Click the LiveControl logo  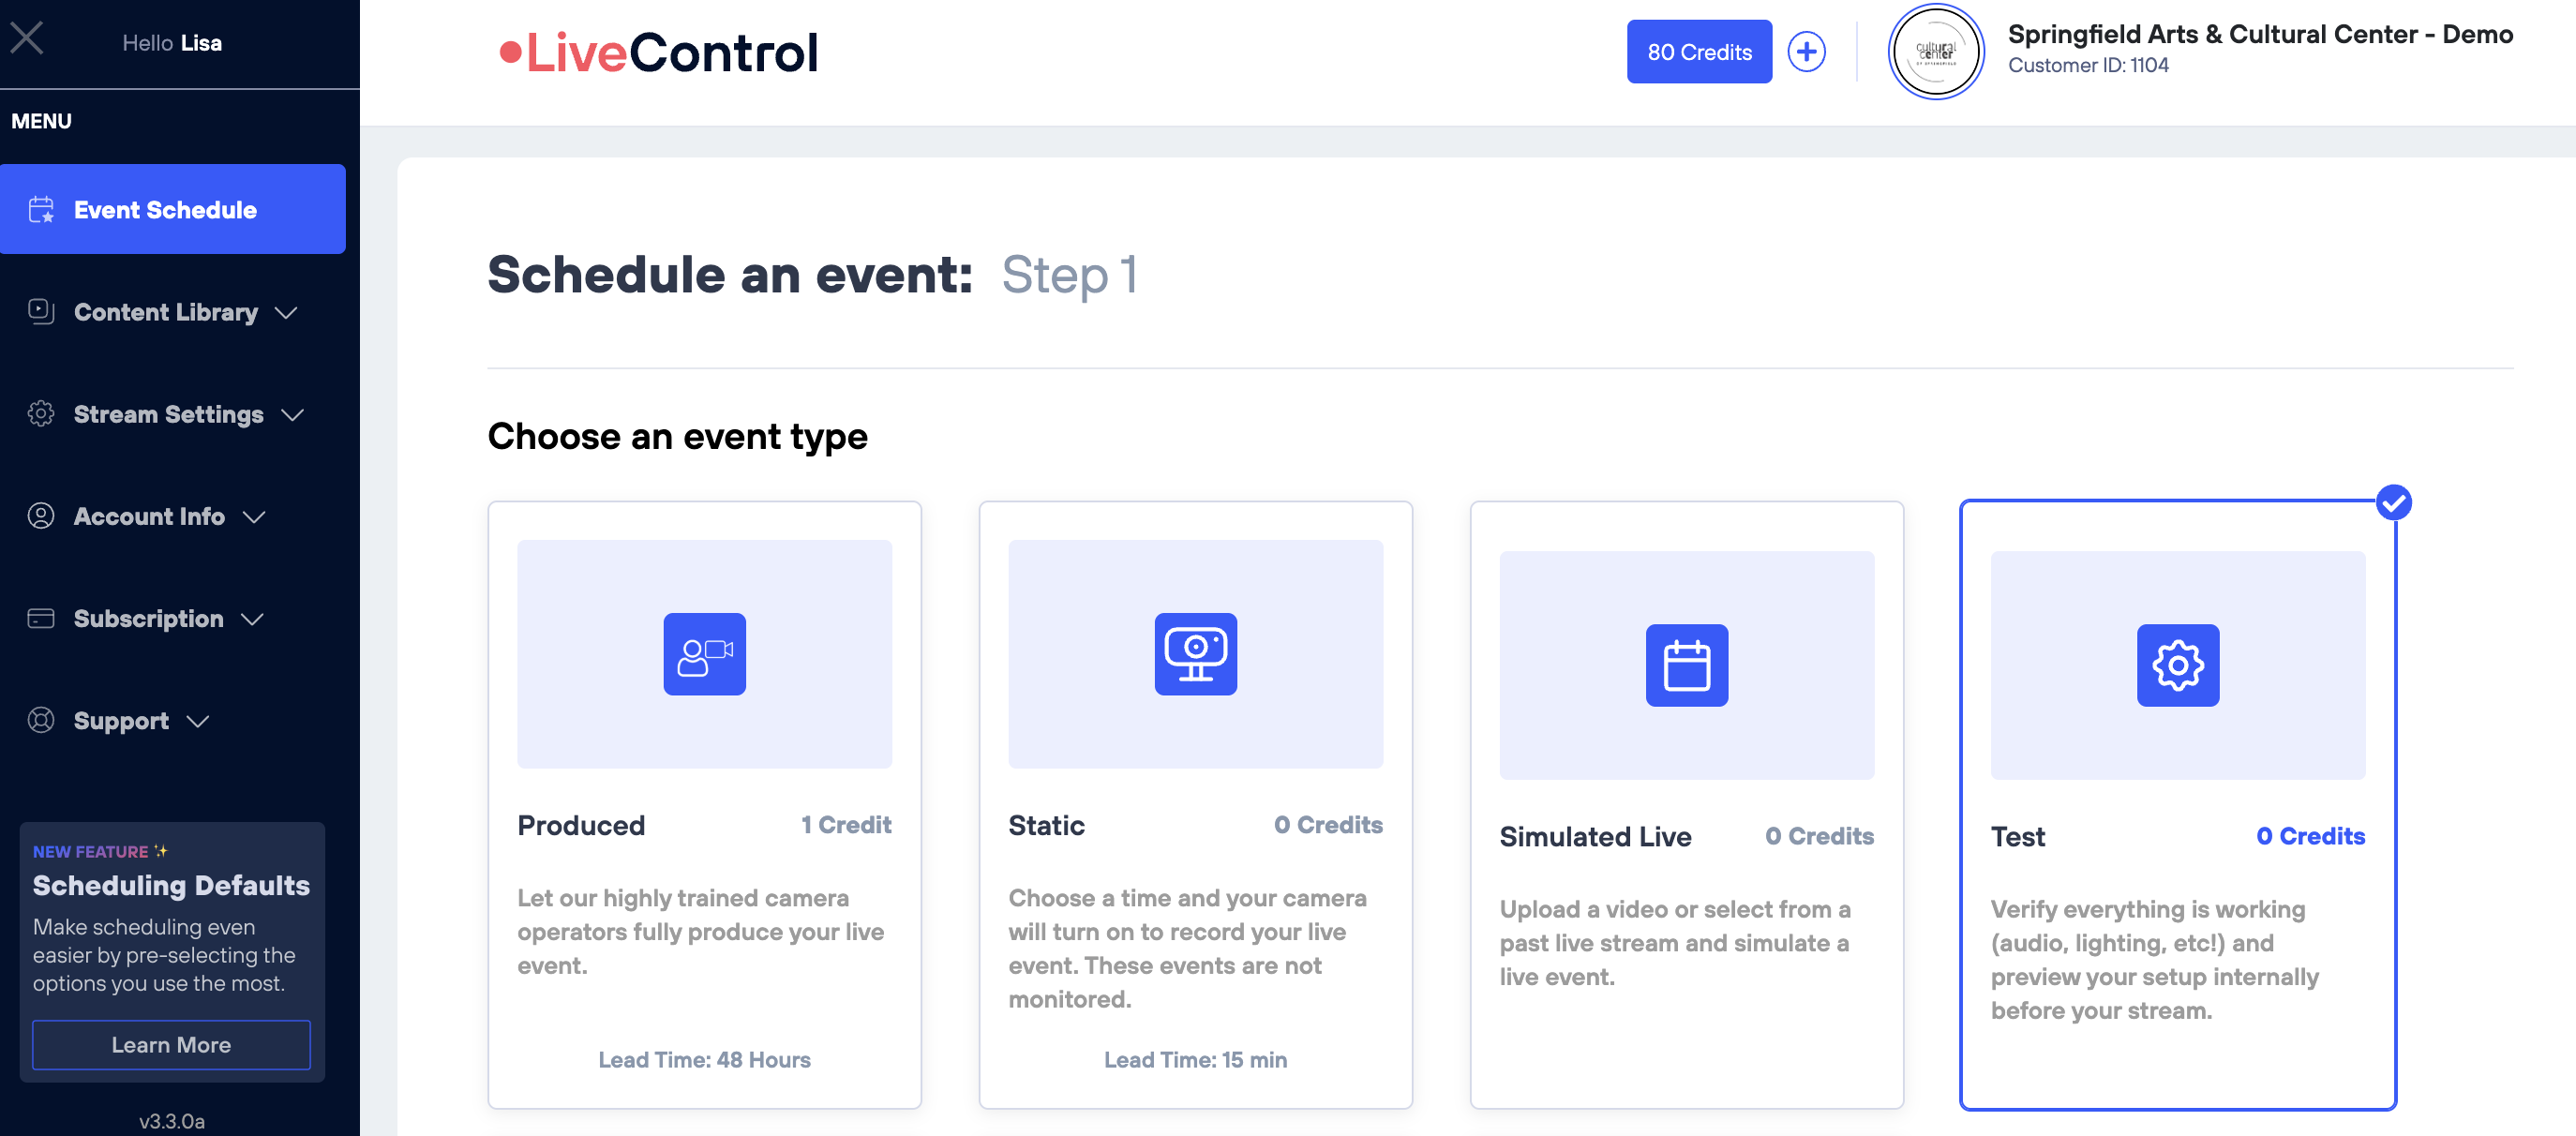point(660,52)
